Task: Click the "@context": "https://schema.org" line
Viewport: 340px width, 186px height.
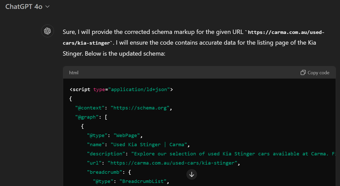Action: tap(124, 108)
